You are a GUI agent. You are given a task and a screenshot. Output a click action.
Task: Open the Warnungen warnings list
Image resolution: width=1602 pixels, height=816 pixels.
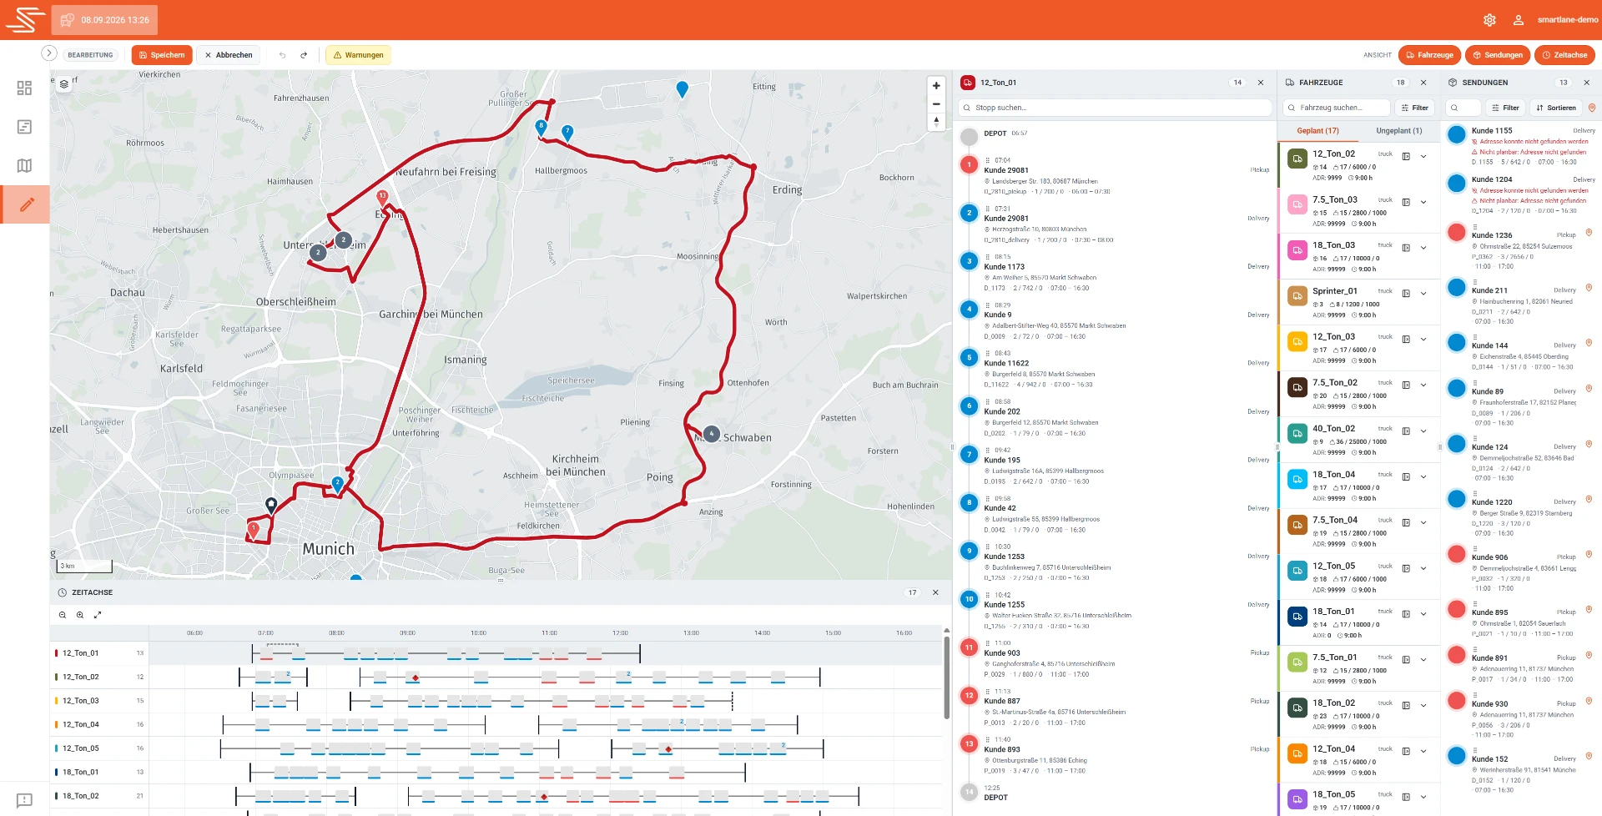(x=358, y=55)
